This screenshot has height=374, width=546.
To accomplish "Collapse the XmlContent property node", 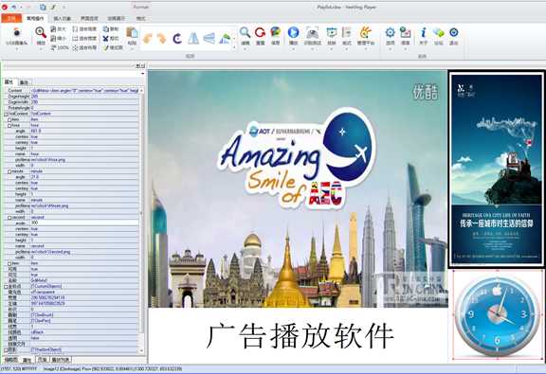I will (6, 114).
